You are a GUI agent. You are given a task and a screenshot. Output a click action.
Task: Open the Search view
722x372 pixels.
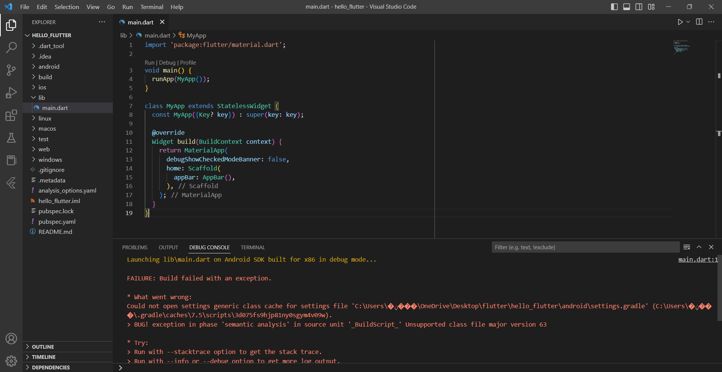[11, 48]
